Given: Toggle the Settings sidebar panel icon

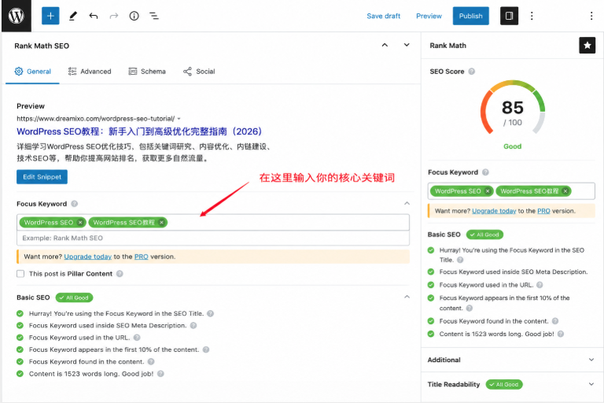Looking at the screenshot, I should pyautogui.click(x=509, y=16).
